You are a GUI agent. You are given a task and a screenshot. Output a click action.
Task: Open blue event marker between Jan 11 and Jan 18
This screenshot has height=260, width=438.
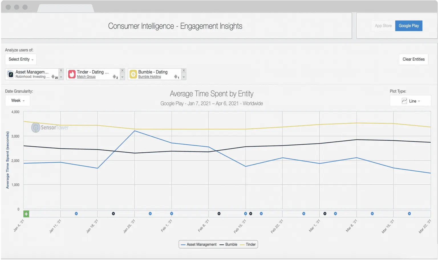76,214
